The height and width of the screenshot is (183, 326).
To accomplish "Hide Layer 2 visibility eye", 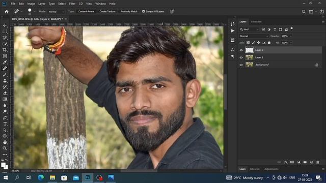I will tap(241, 50).
